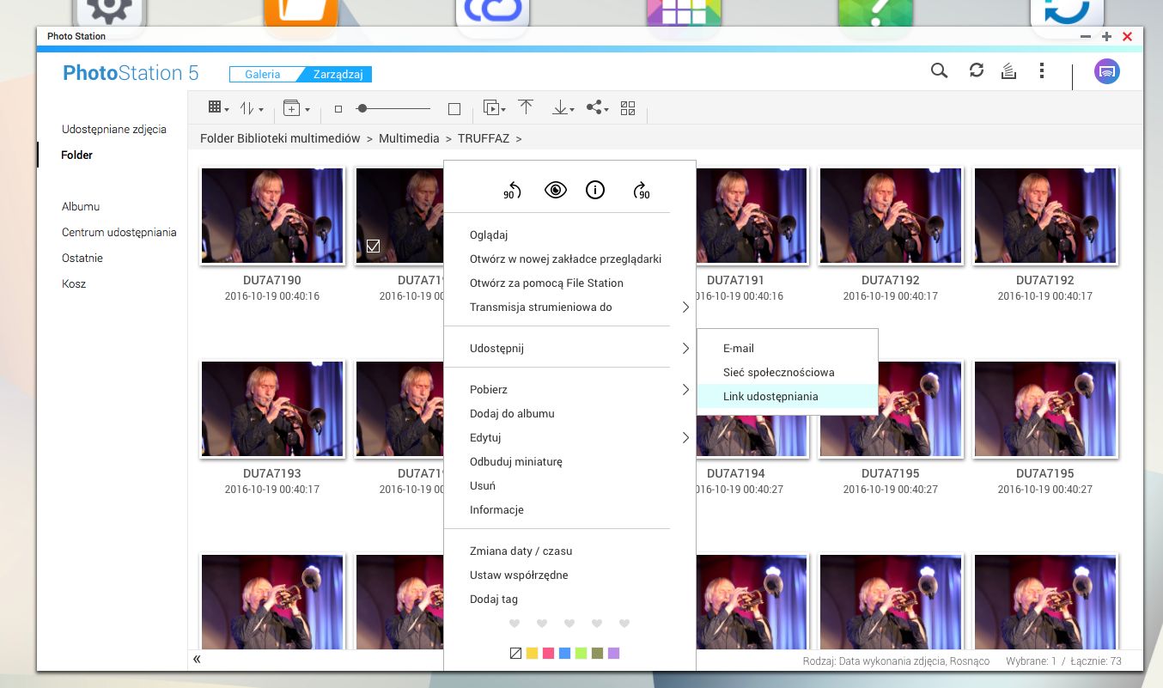Open Centrum udostępniania in sidebar
This screenshot has width=1163, height=688.
pyautogui.click(x=119, y=232)
